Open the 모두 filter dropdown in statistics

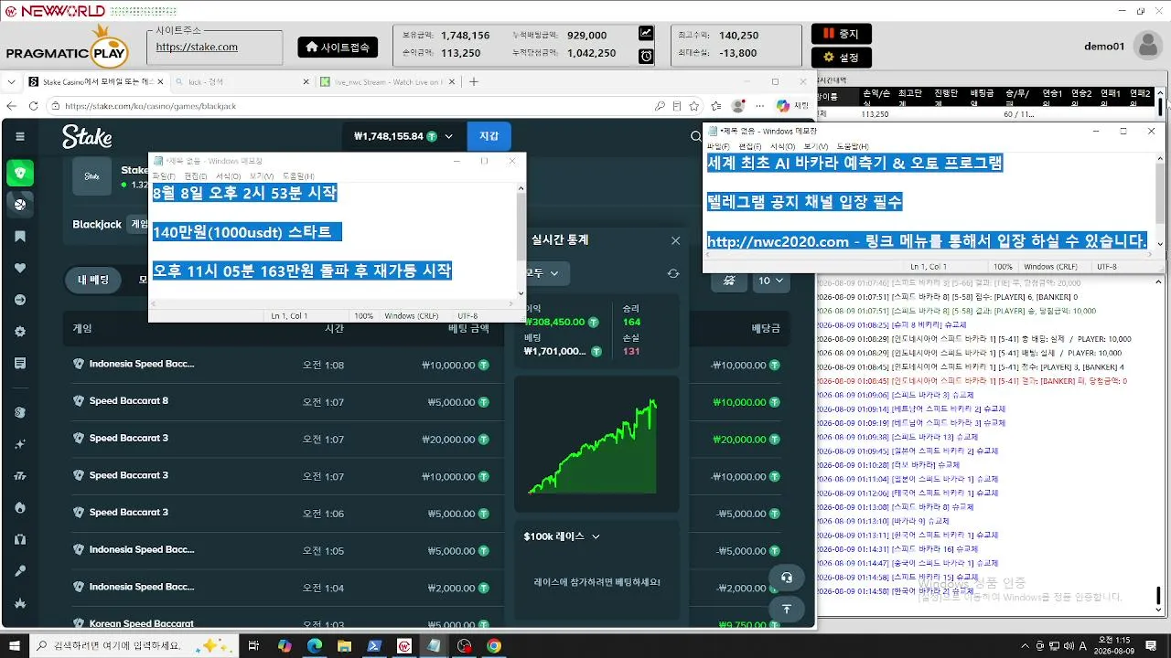[546, 273]
